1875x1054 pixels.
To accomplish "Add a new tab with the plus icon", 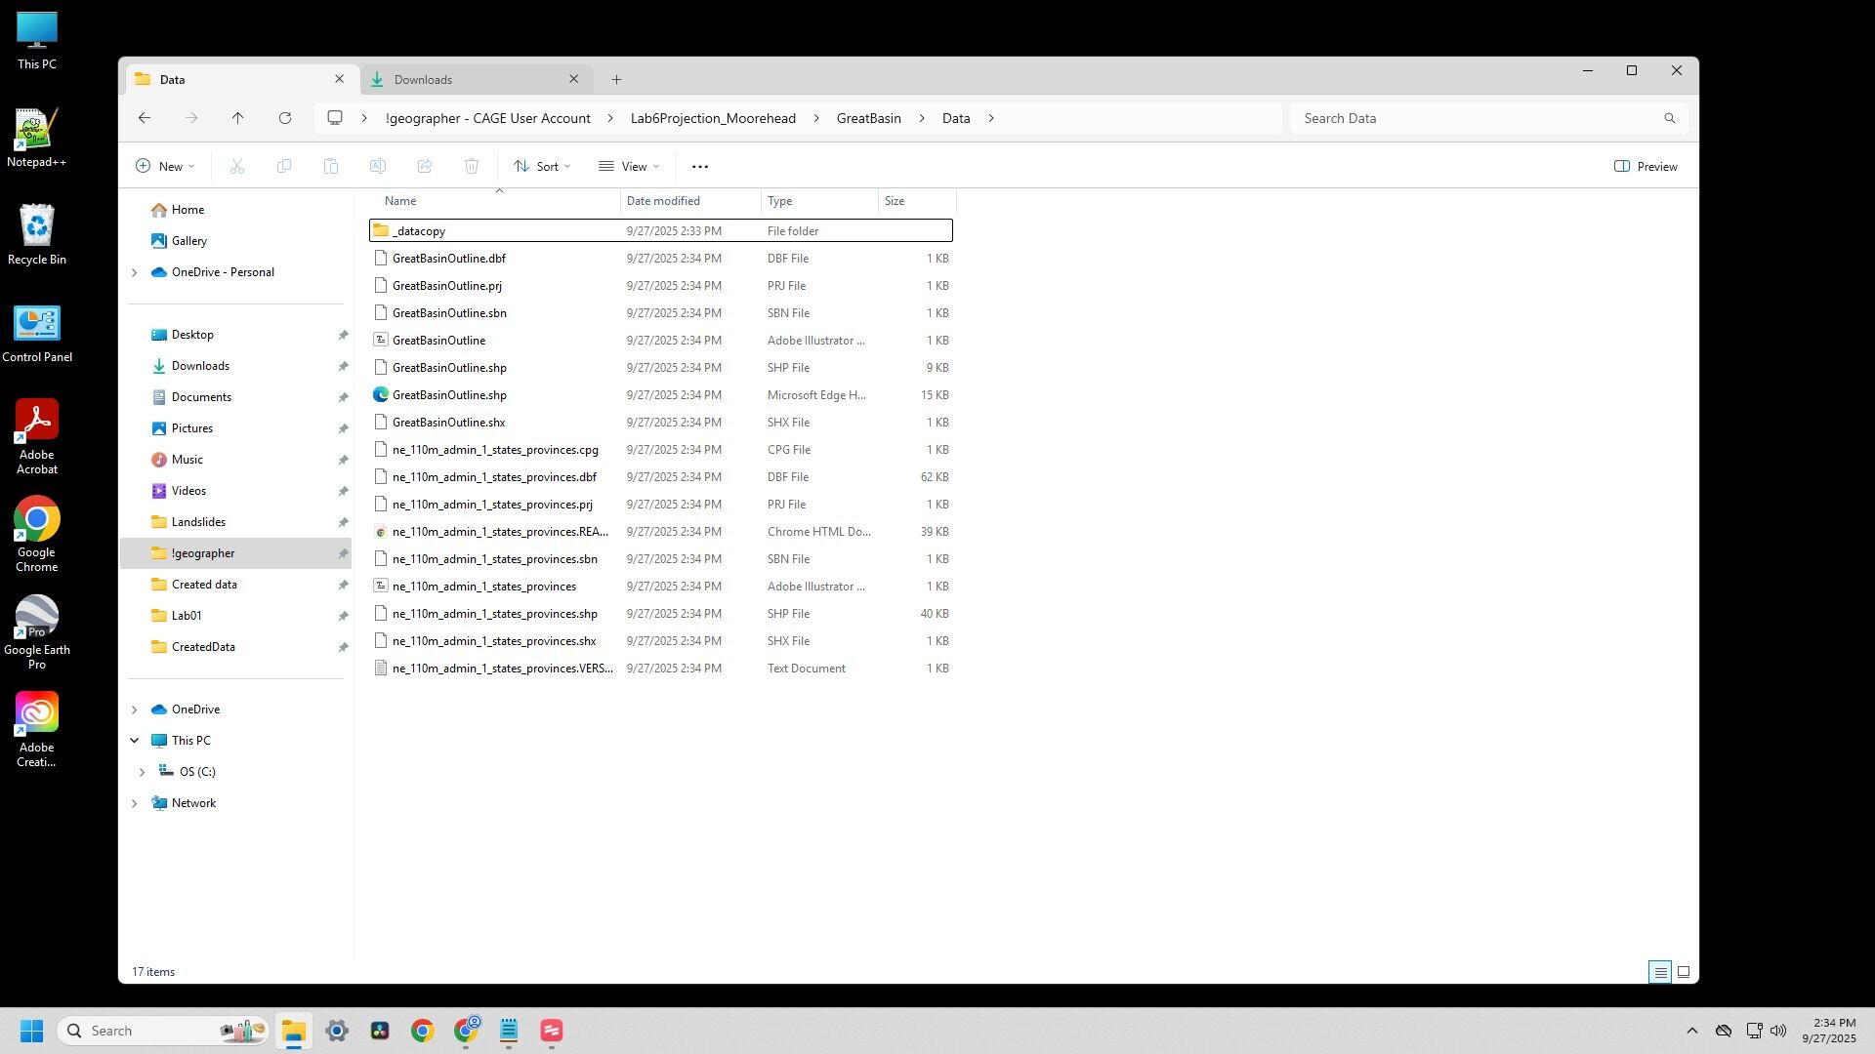I will click(616, 80).
